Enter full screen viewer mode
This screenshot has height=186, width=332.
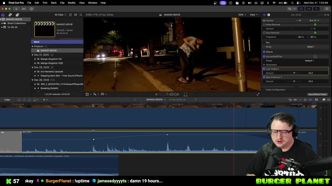click(x=258, y=94)
